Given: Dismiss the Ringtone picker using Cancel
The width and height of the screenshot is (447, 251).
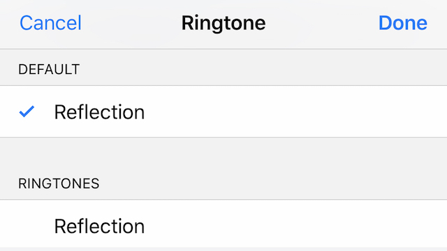Looking at the screenshot, I should [50, 23].
